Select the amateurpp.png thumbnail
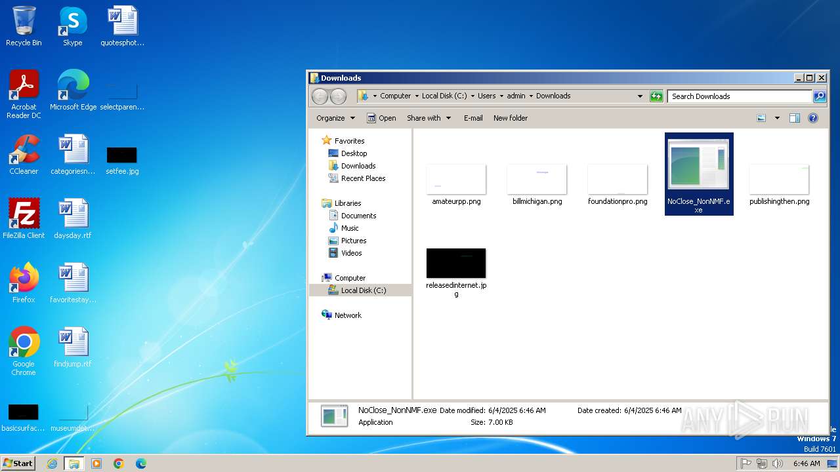 click(x=456, y=184)
